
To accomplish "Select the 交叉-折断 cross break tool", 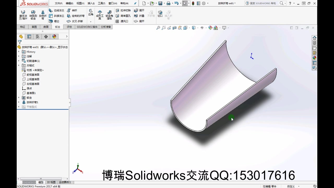I will (x=75, y=21).
